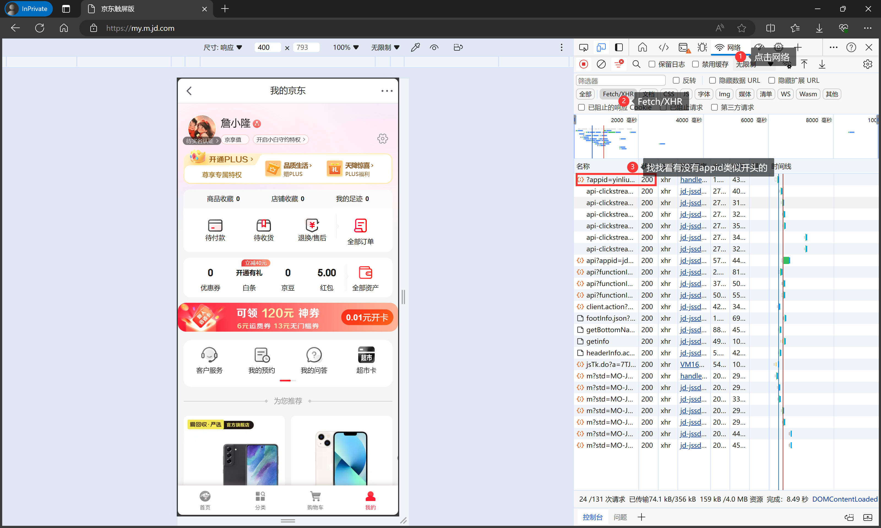Screen dimensions: 881x528
Task: Click the DevTools settings gear icon
Action: click(x=868, y=64)
